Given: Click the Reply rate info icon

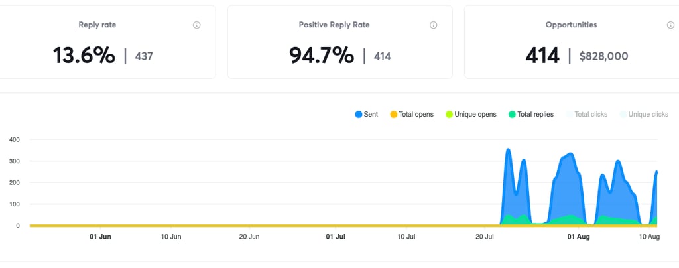Looking at the screenshot, I should pos(197,25).
